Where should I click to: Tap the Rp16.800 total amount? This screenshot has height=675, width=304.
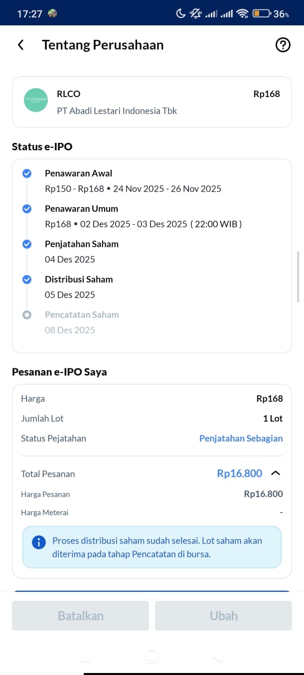coord(239,473)
